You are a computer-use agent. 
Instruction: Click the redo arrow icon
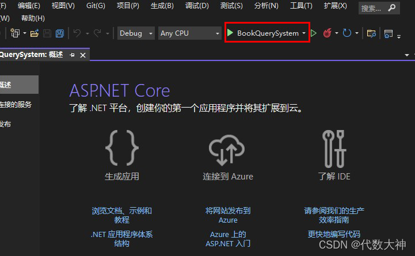click(97, 33)
